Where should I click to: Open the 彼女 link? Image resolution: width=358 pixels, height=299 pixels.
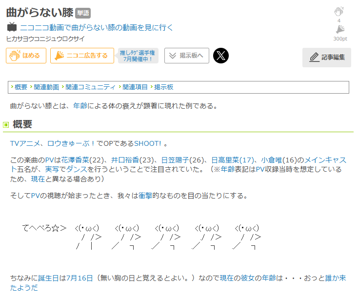coord(248,278)
